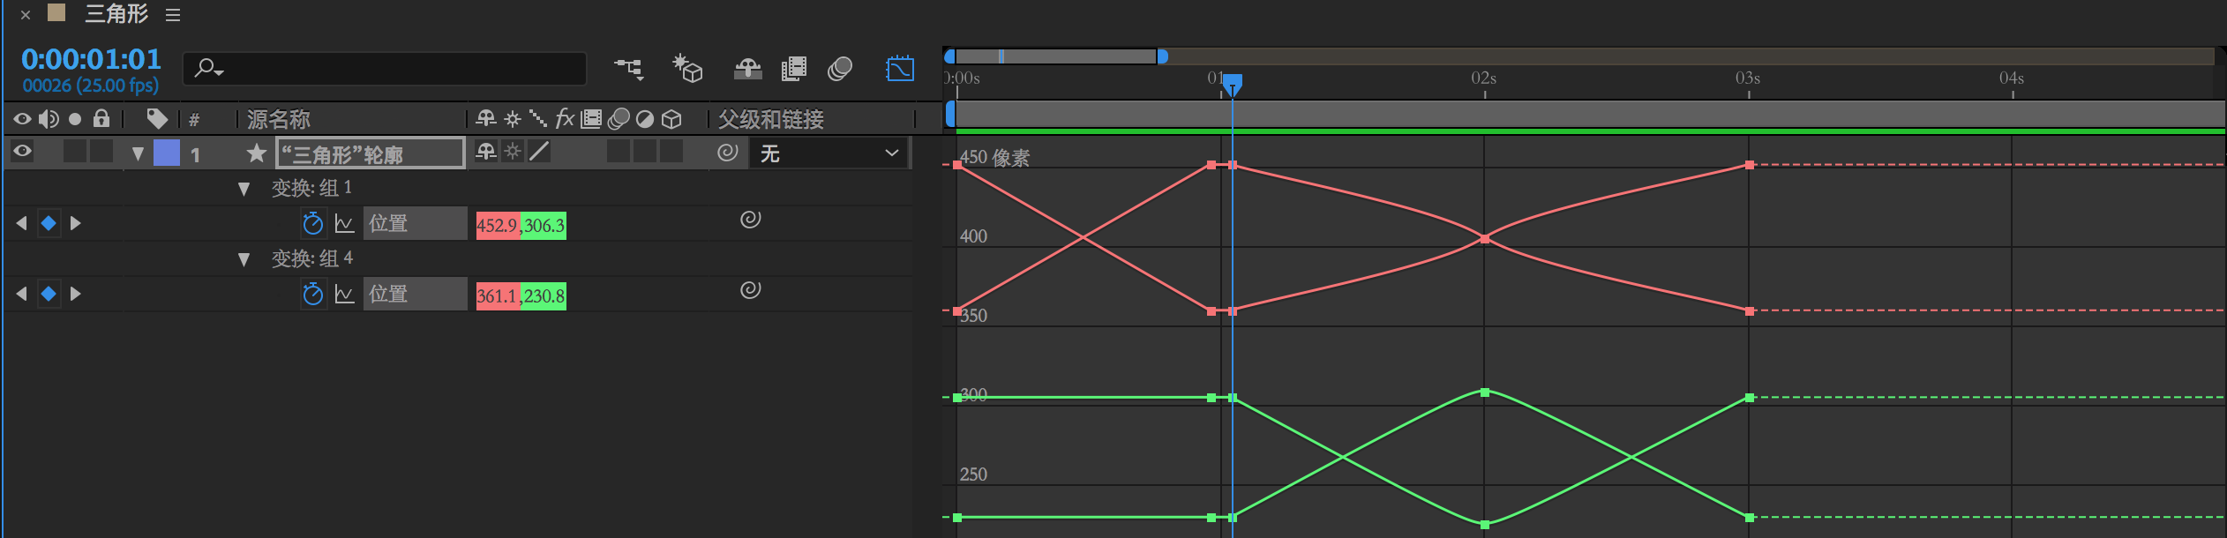The image size is (2227, 538).
Task: Click the current time 0:00:01:01 display
Action: tap(91, 59)
